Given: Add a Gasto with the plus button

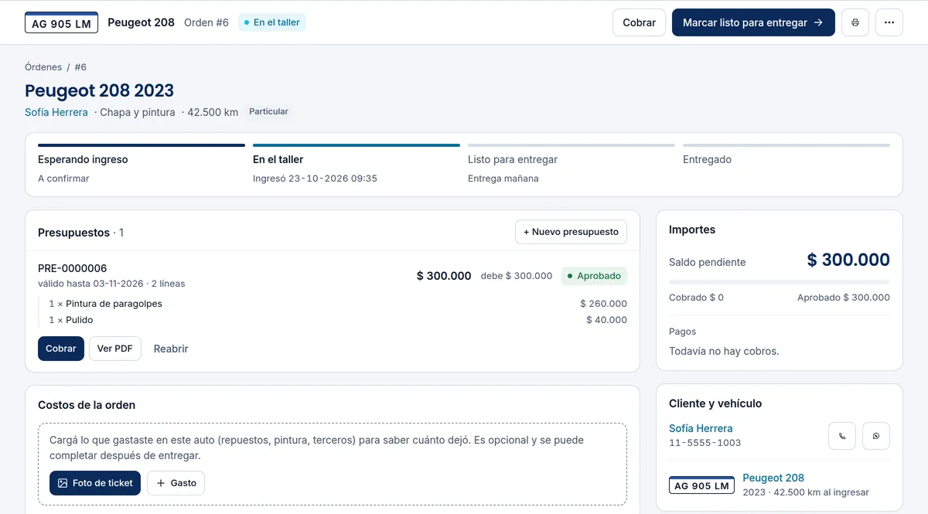Looking at the screenshot, I should click(176, 483).
